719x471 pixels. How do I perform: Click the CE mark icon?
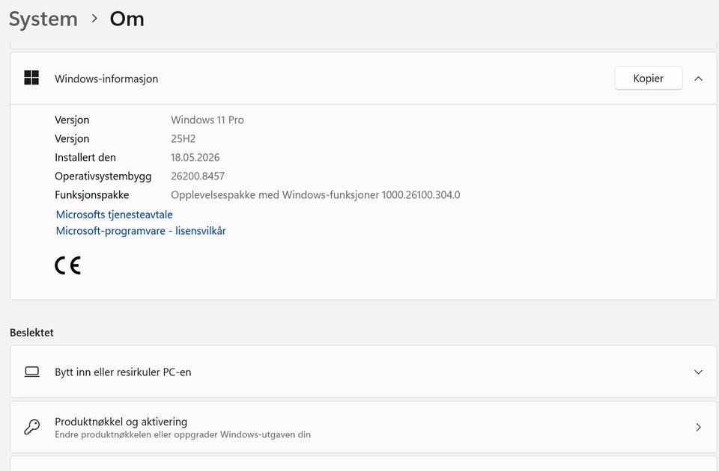tap(68, 265)
